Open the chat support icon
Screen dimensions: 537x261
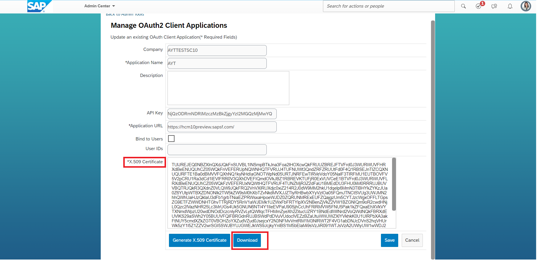(494, 6)
